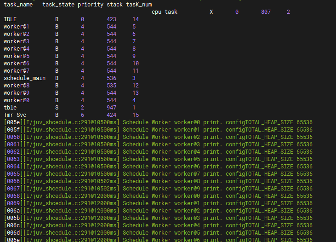The image size is (336, 242).
Task: Click the stack column header
Action: point(114,5)
